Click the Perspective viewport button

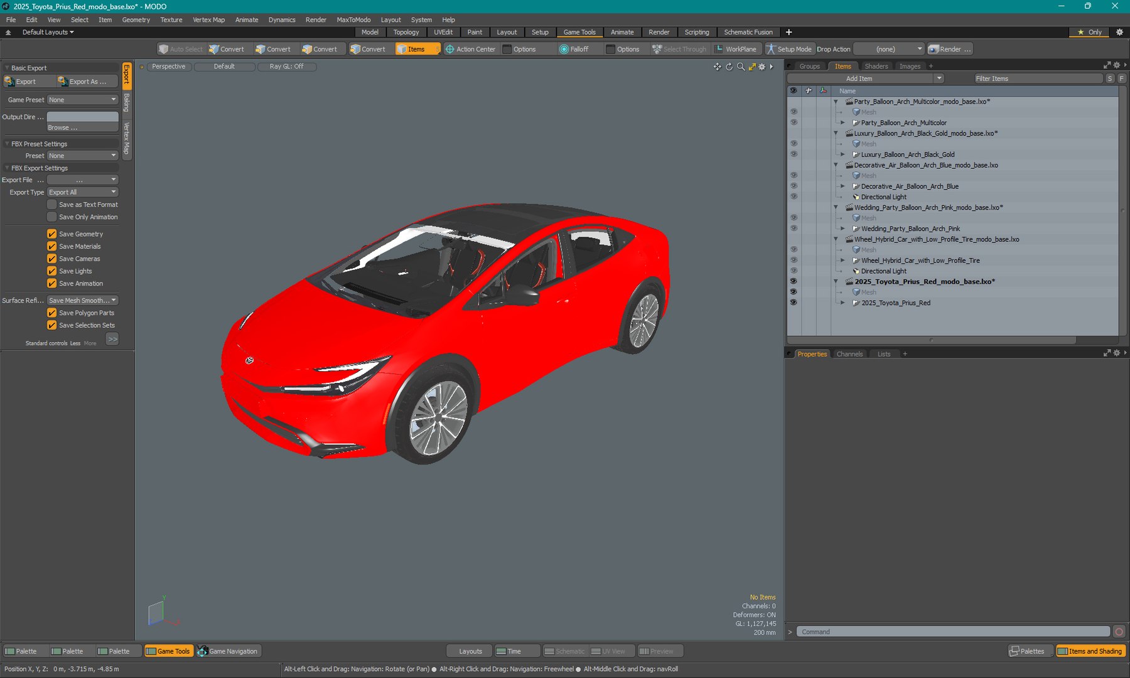[x=169, y=67]
